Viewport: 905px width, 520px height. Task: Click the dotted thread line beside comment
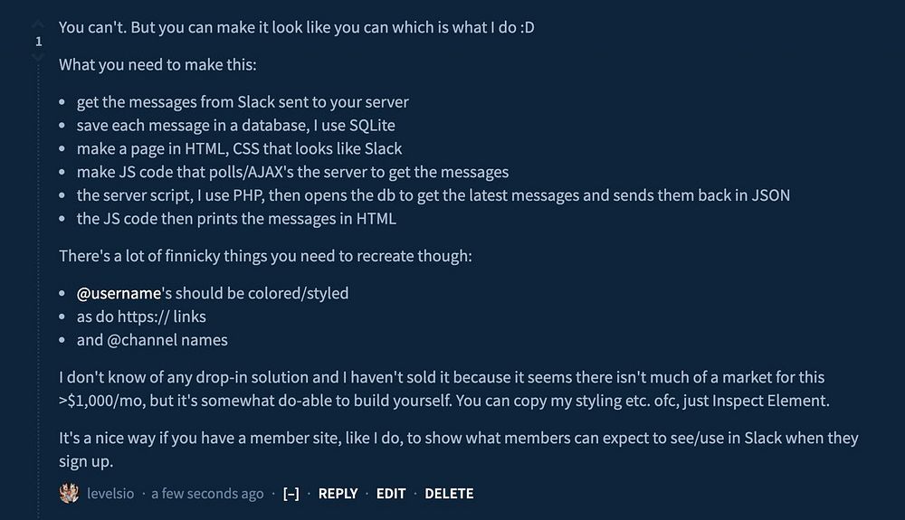pos(39,288)
